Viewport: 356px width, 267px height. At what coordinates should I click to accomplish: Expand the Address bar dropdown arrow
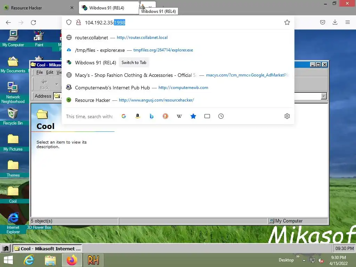click(x=324, y=96)
